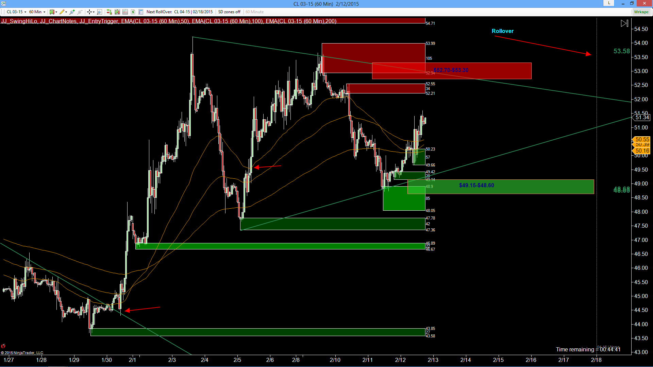Open the data series candlestick icon
Viewport: 653px width, 367px height.
[x=117, y=12]
